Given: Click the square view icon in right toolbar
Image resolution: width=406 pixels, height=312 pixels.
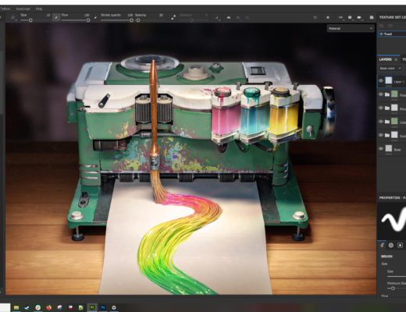Looking at the screenshot, I should [x=328, y=17].
